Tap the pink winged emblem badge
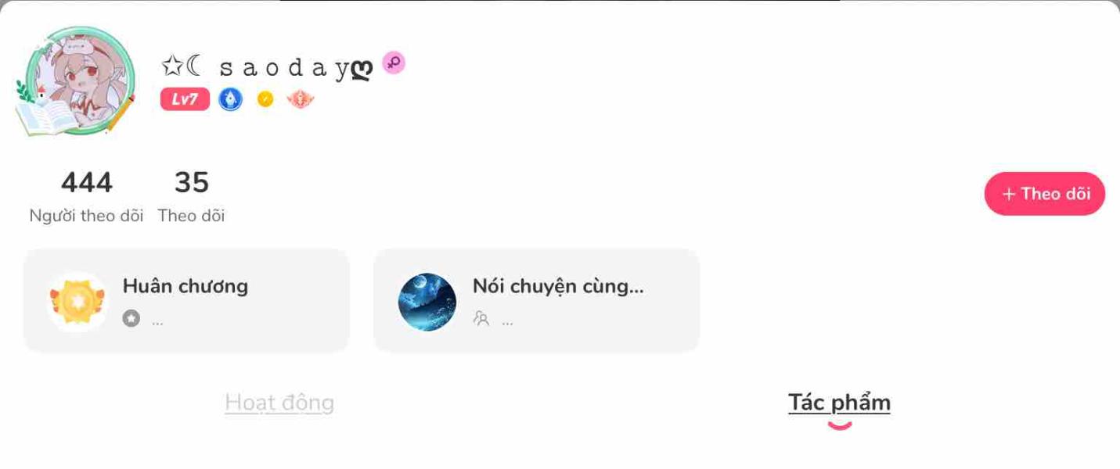Screen dimensions: 1120x469 tap(300, 99)
